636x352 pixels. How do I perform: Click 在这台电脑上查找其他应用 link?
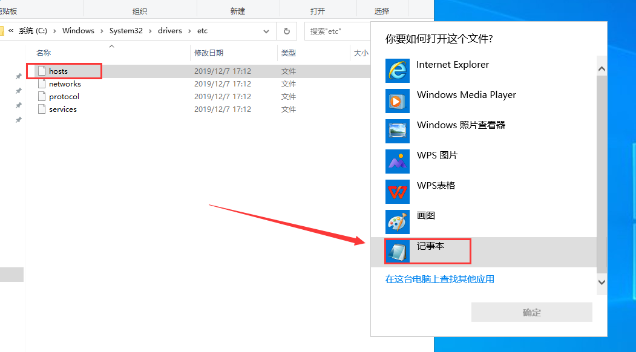click(440, 279)
